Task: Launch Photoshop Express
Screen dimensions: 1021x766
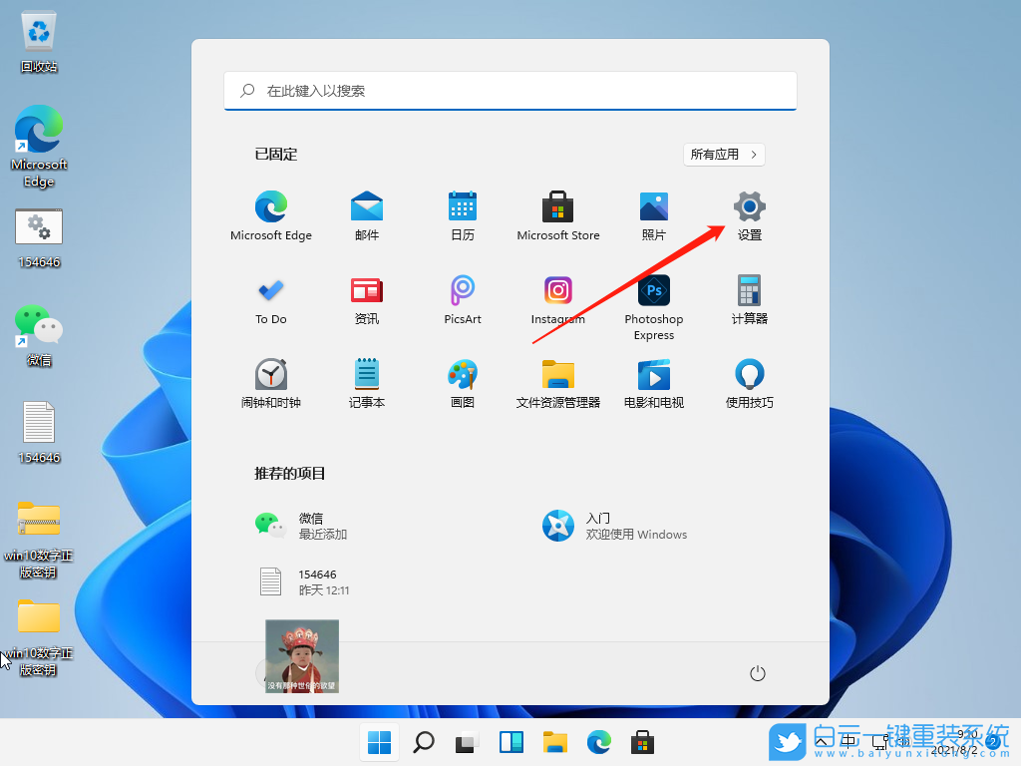Action: point(653,299)
